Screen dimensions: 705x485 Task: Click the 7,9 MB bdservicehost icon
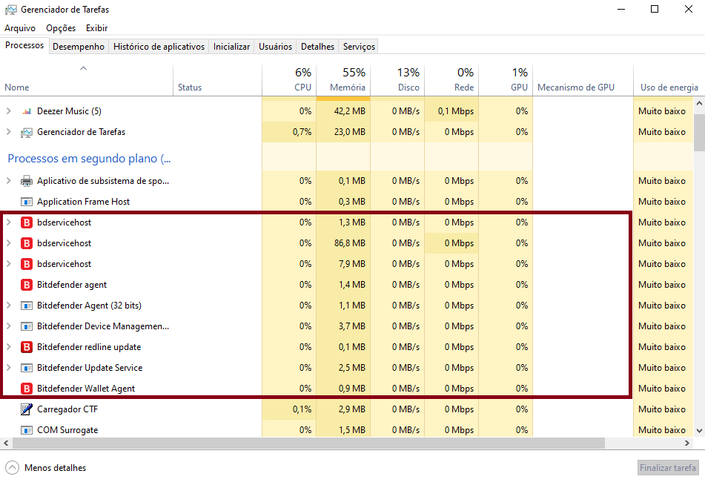(27, 264)
